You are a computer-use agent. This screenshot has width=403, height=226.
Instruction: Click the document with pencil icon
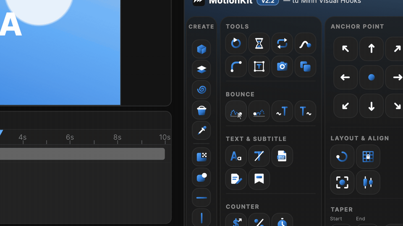(236, 179)
